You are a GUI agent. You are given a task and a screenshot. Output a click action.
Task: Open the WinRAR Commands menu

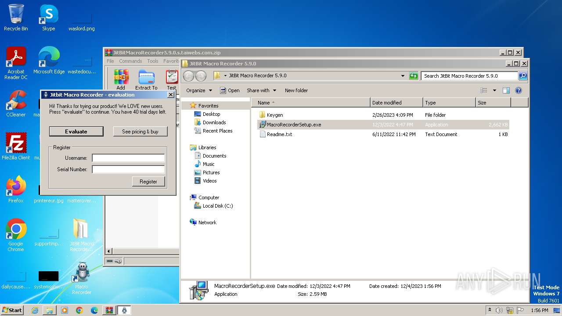click(130, 61)
